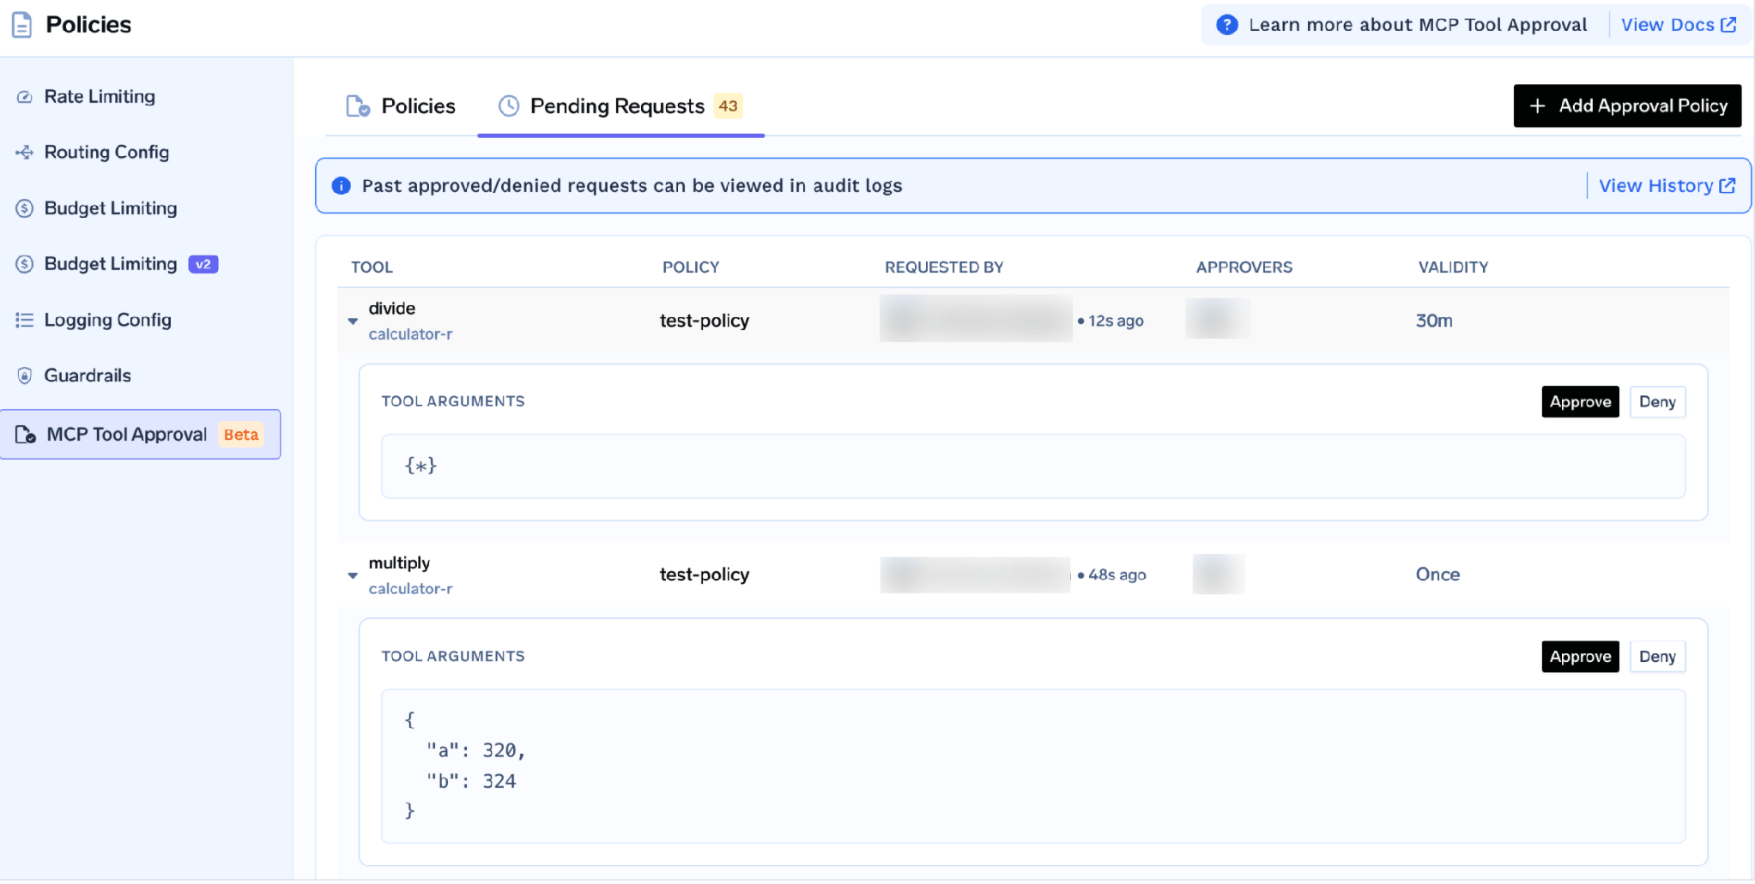Click the 43 pending requests badge
The image size is (1755, 884).
coord(728,106)
